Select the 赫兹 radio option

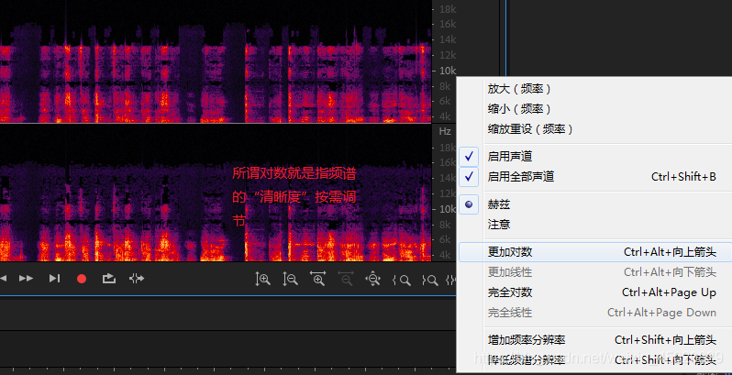coord(594,204)
